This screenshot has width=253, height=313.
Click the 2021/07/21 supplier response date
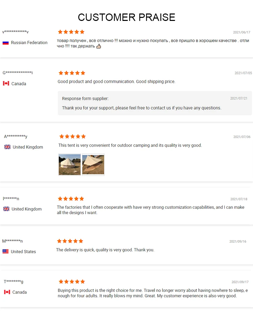pos(238,98)
